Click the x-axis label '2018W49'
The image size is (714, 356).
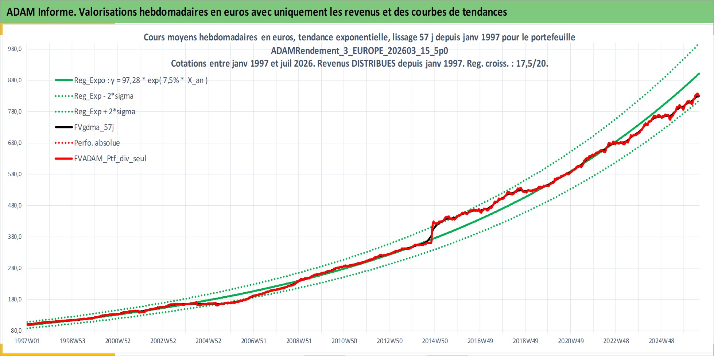(x=525, y=341)
